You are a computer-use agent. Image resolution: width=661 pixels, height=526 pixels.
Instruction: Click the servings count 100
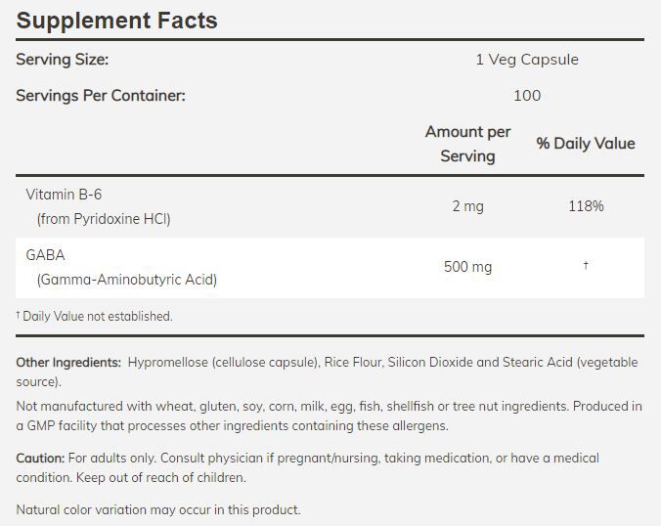526,96
